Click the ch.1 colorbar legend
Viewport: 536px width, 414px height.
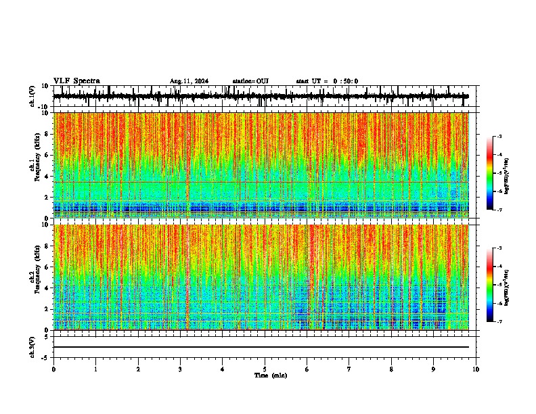pos(489,173)
